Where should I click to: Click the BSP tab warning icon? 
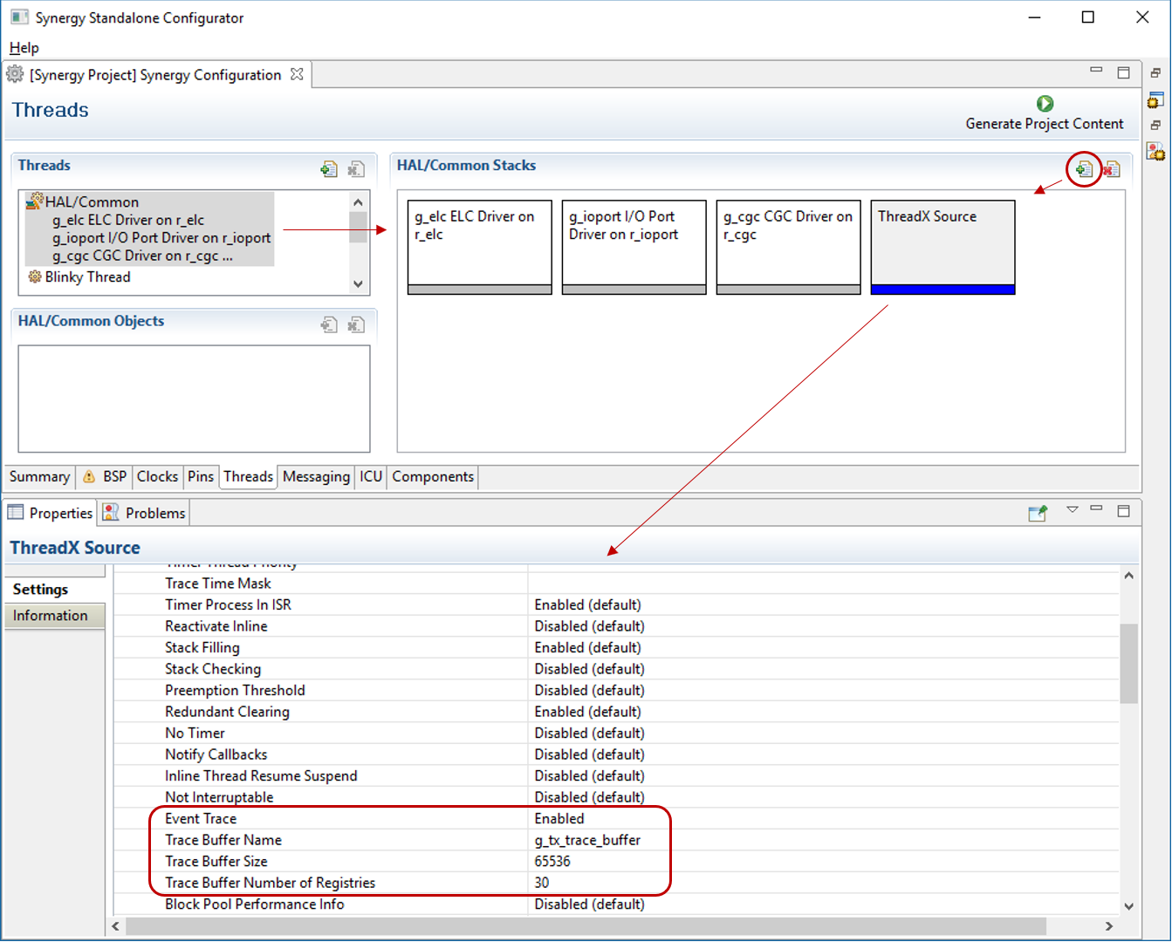(x=89, y=477)
